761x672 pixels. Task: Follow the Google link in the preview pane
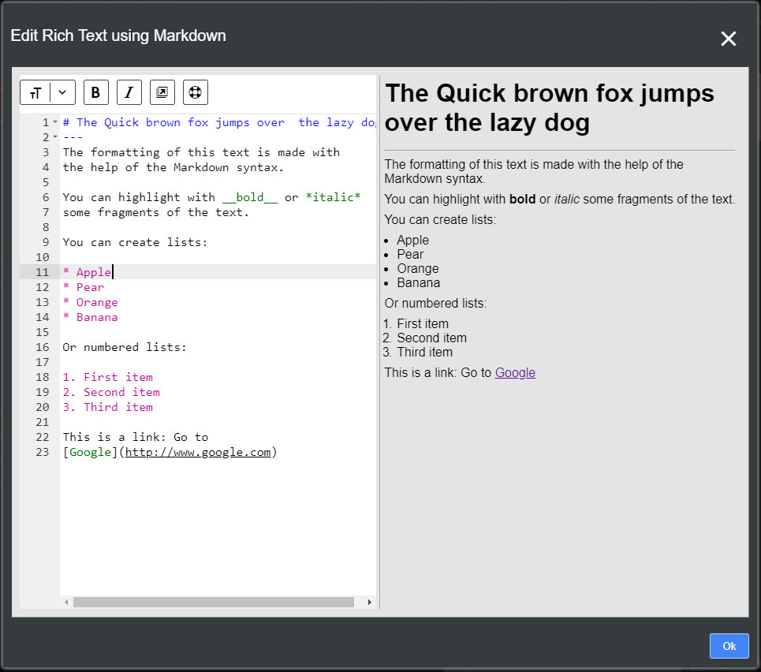coord(515,372)
